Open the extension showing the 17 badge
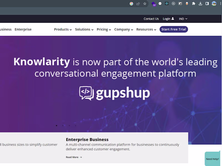Image resolution: width=222 pixels, height=166 pixels. tap(153, 4)
